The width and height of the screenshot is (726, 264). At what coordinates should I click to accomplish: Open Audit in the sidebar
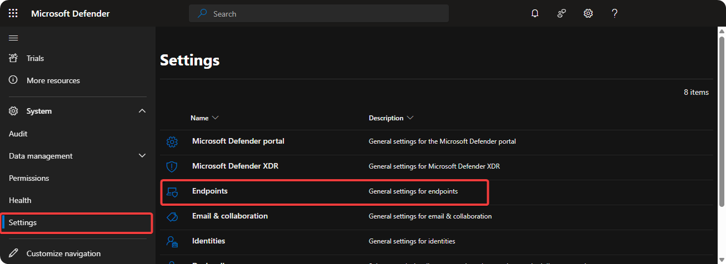[18, 134]
